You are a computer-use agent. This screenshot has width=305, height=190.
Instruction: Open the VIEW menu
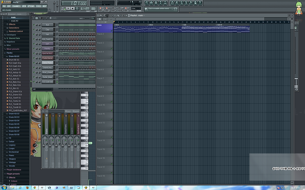tap(24, 6)
